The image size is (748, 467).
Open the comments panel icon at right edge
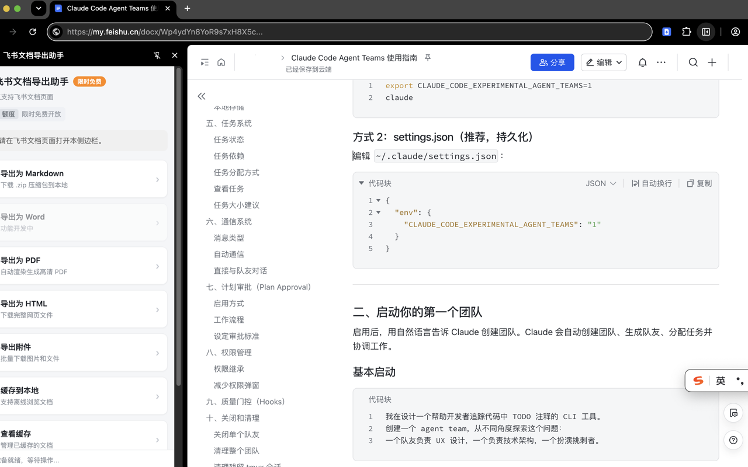pyautogui.click(x=733, y=413)
